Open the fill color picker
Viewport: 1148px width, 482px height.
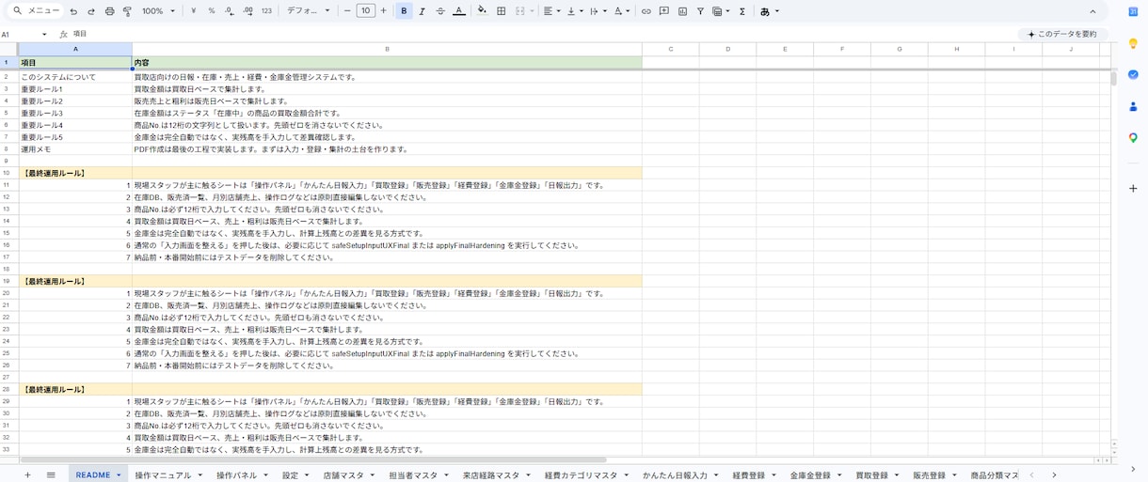click(x=483, y=11)
